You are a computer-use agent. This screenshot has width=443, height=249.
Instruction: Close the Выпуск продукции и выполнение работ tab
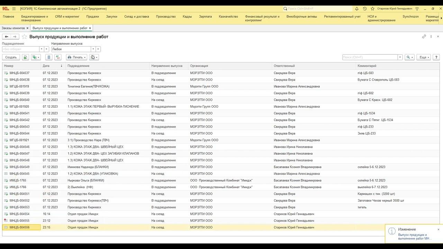point(90,28)
